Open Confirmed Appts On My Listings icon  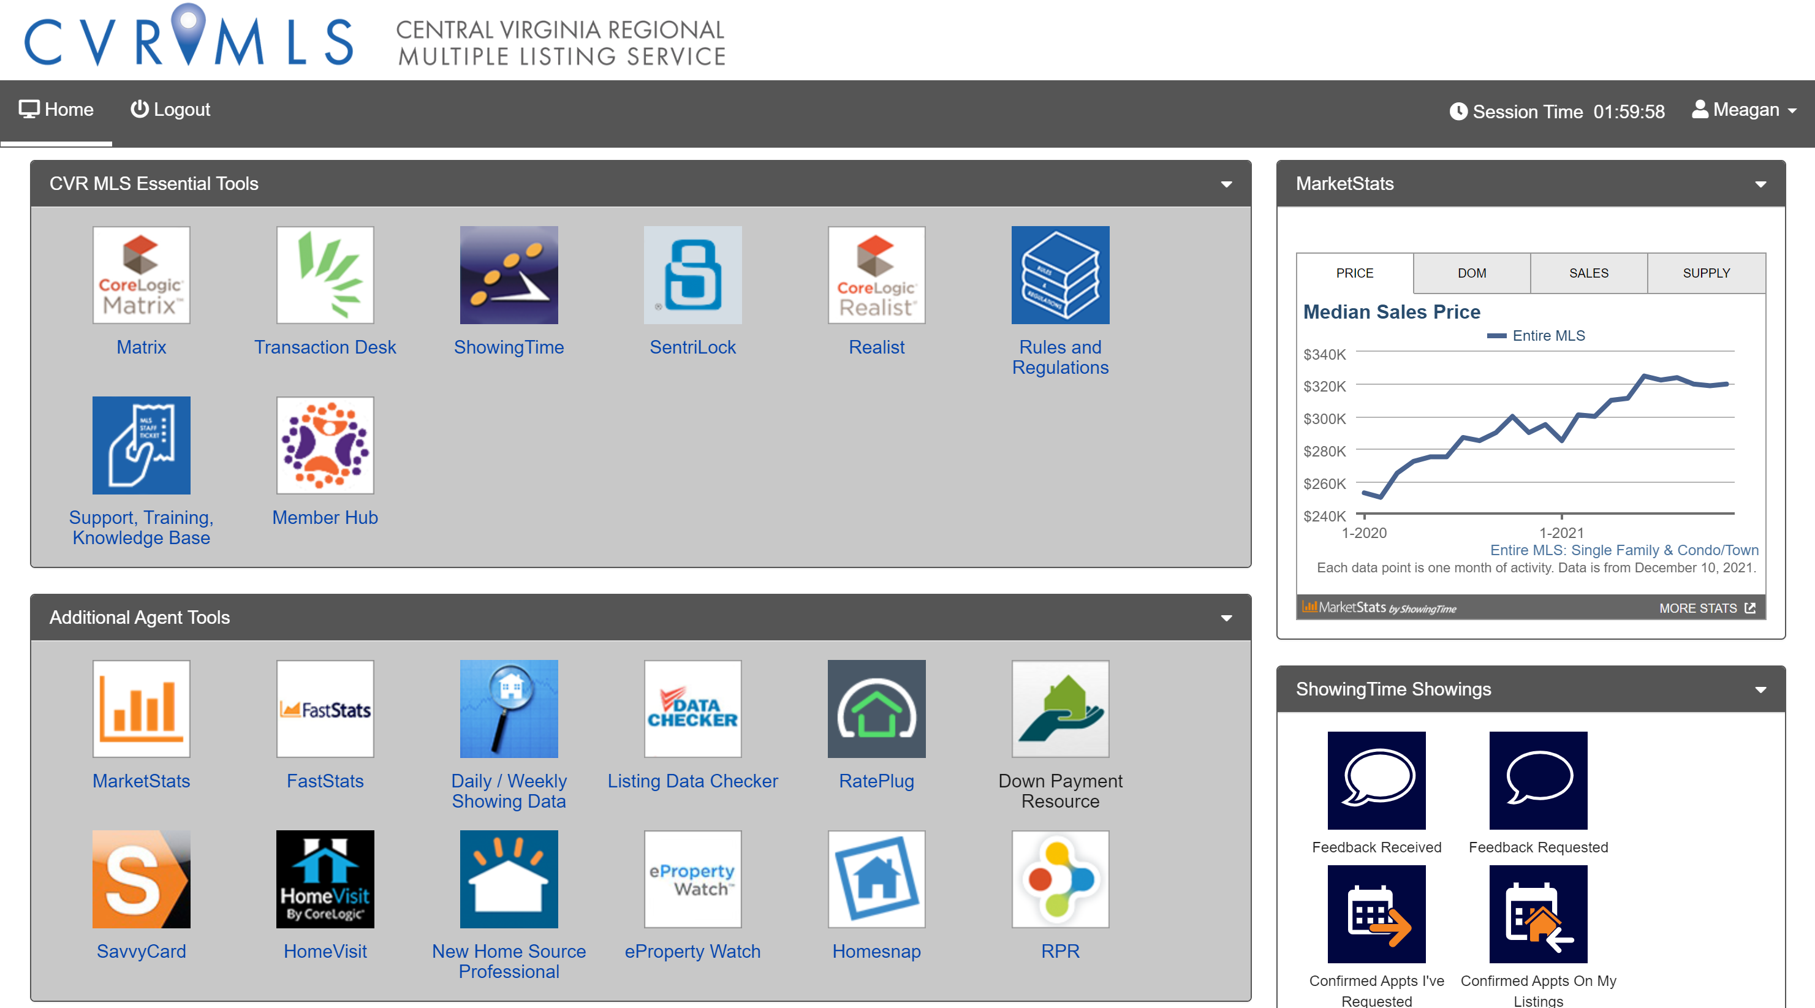(1538, 914)
